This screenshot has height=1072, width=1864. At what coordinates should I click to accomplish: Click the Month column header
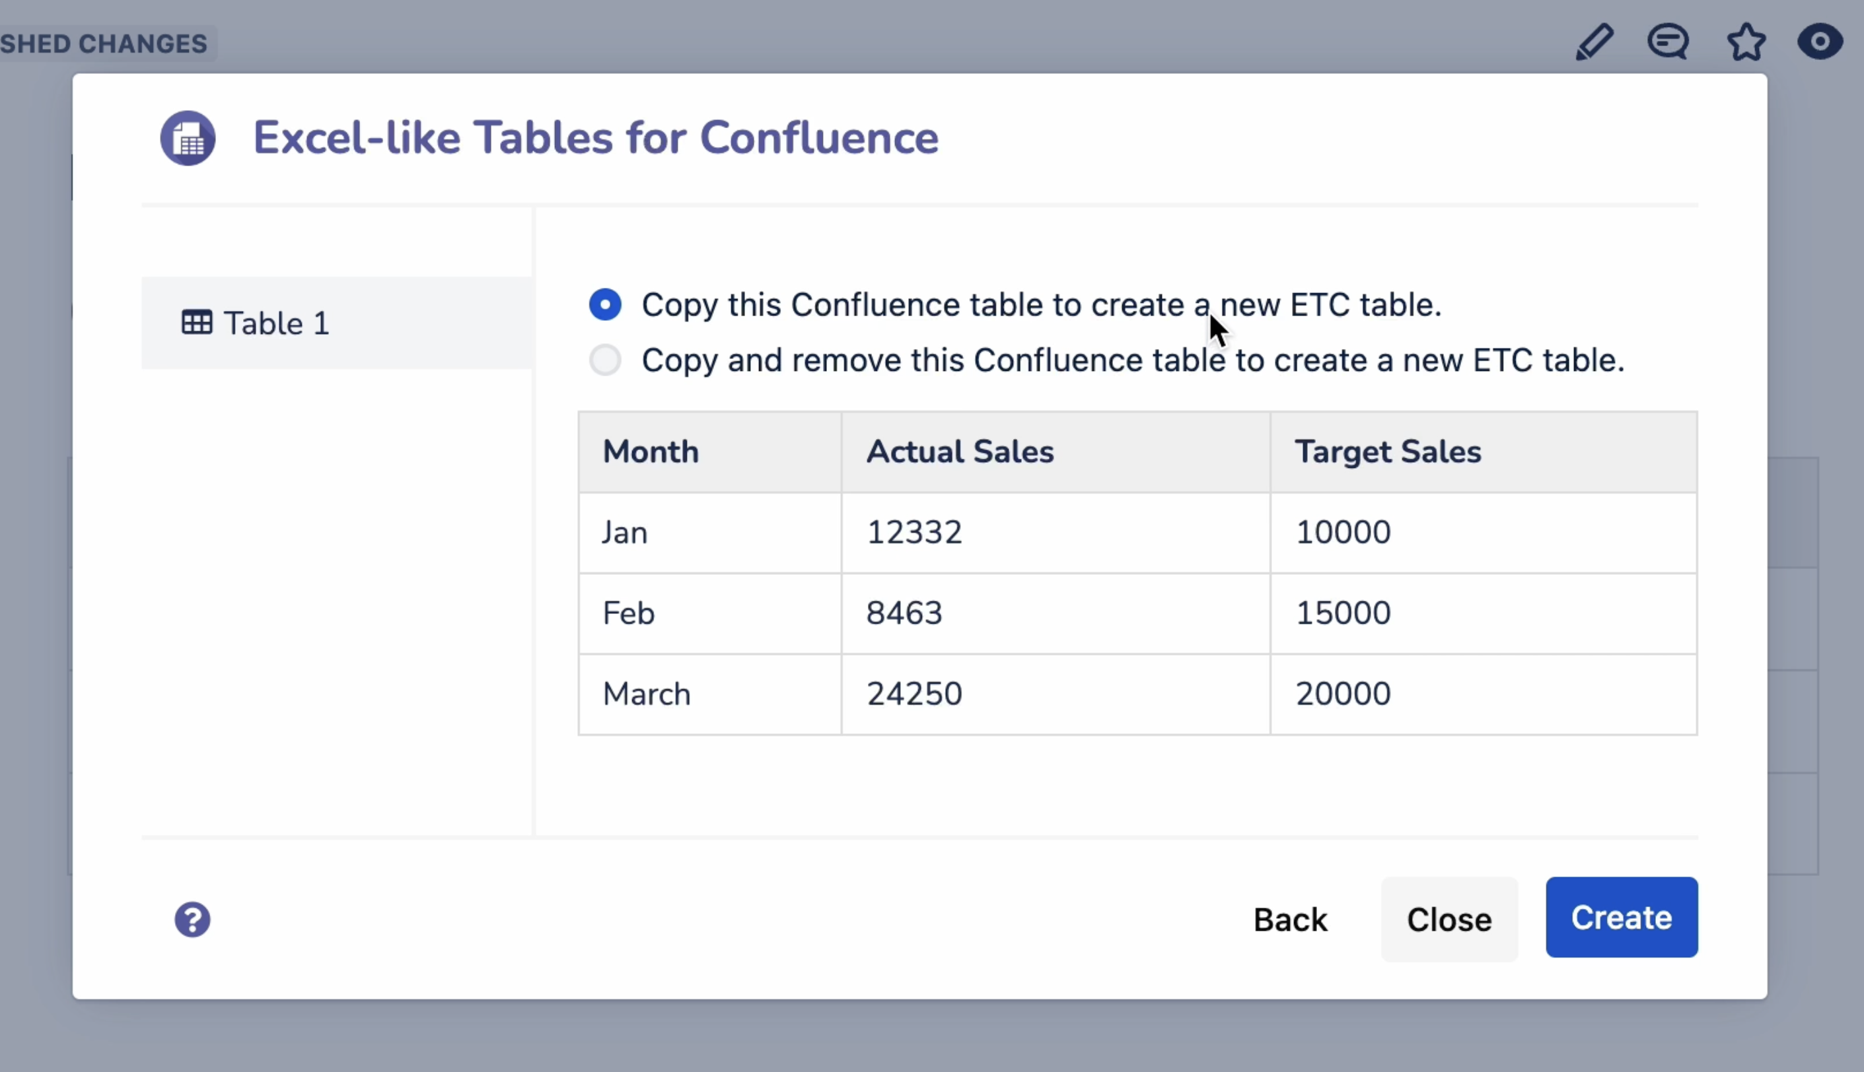(x=651, y=452)
